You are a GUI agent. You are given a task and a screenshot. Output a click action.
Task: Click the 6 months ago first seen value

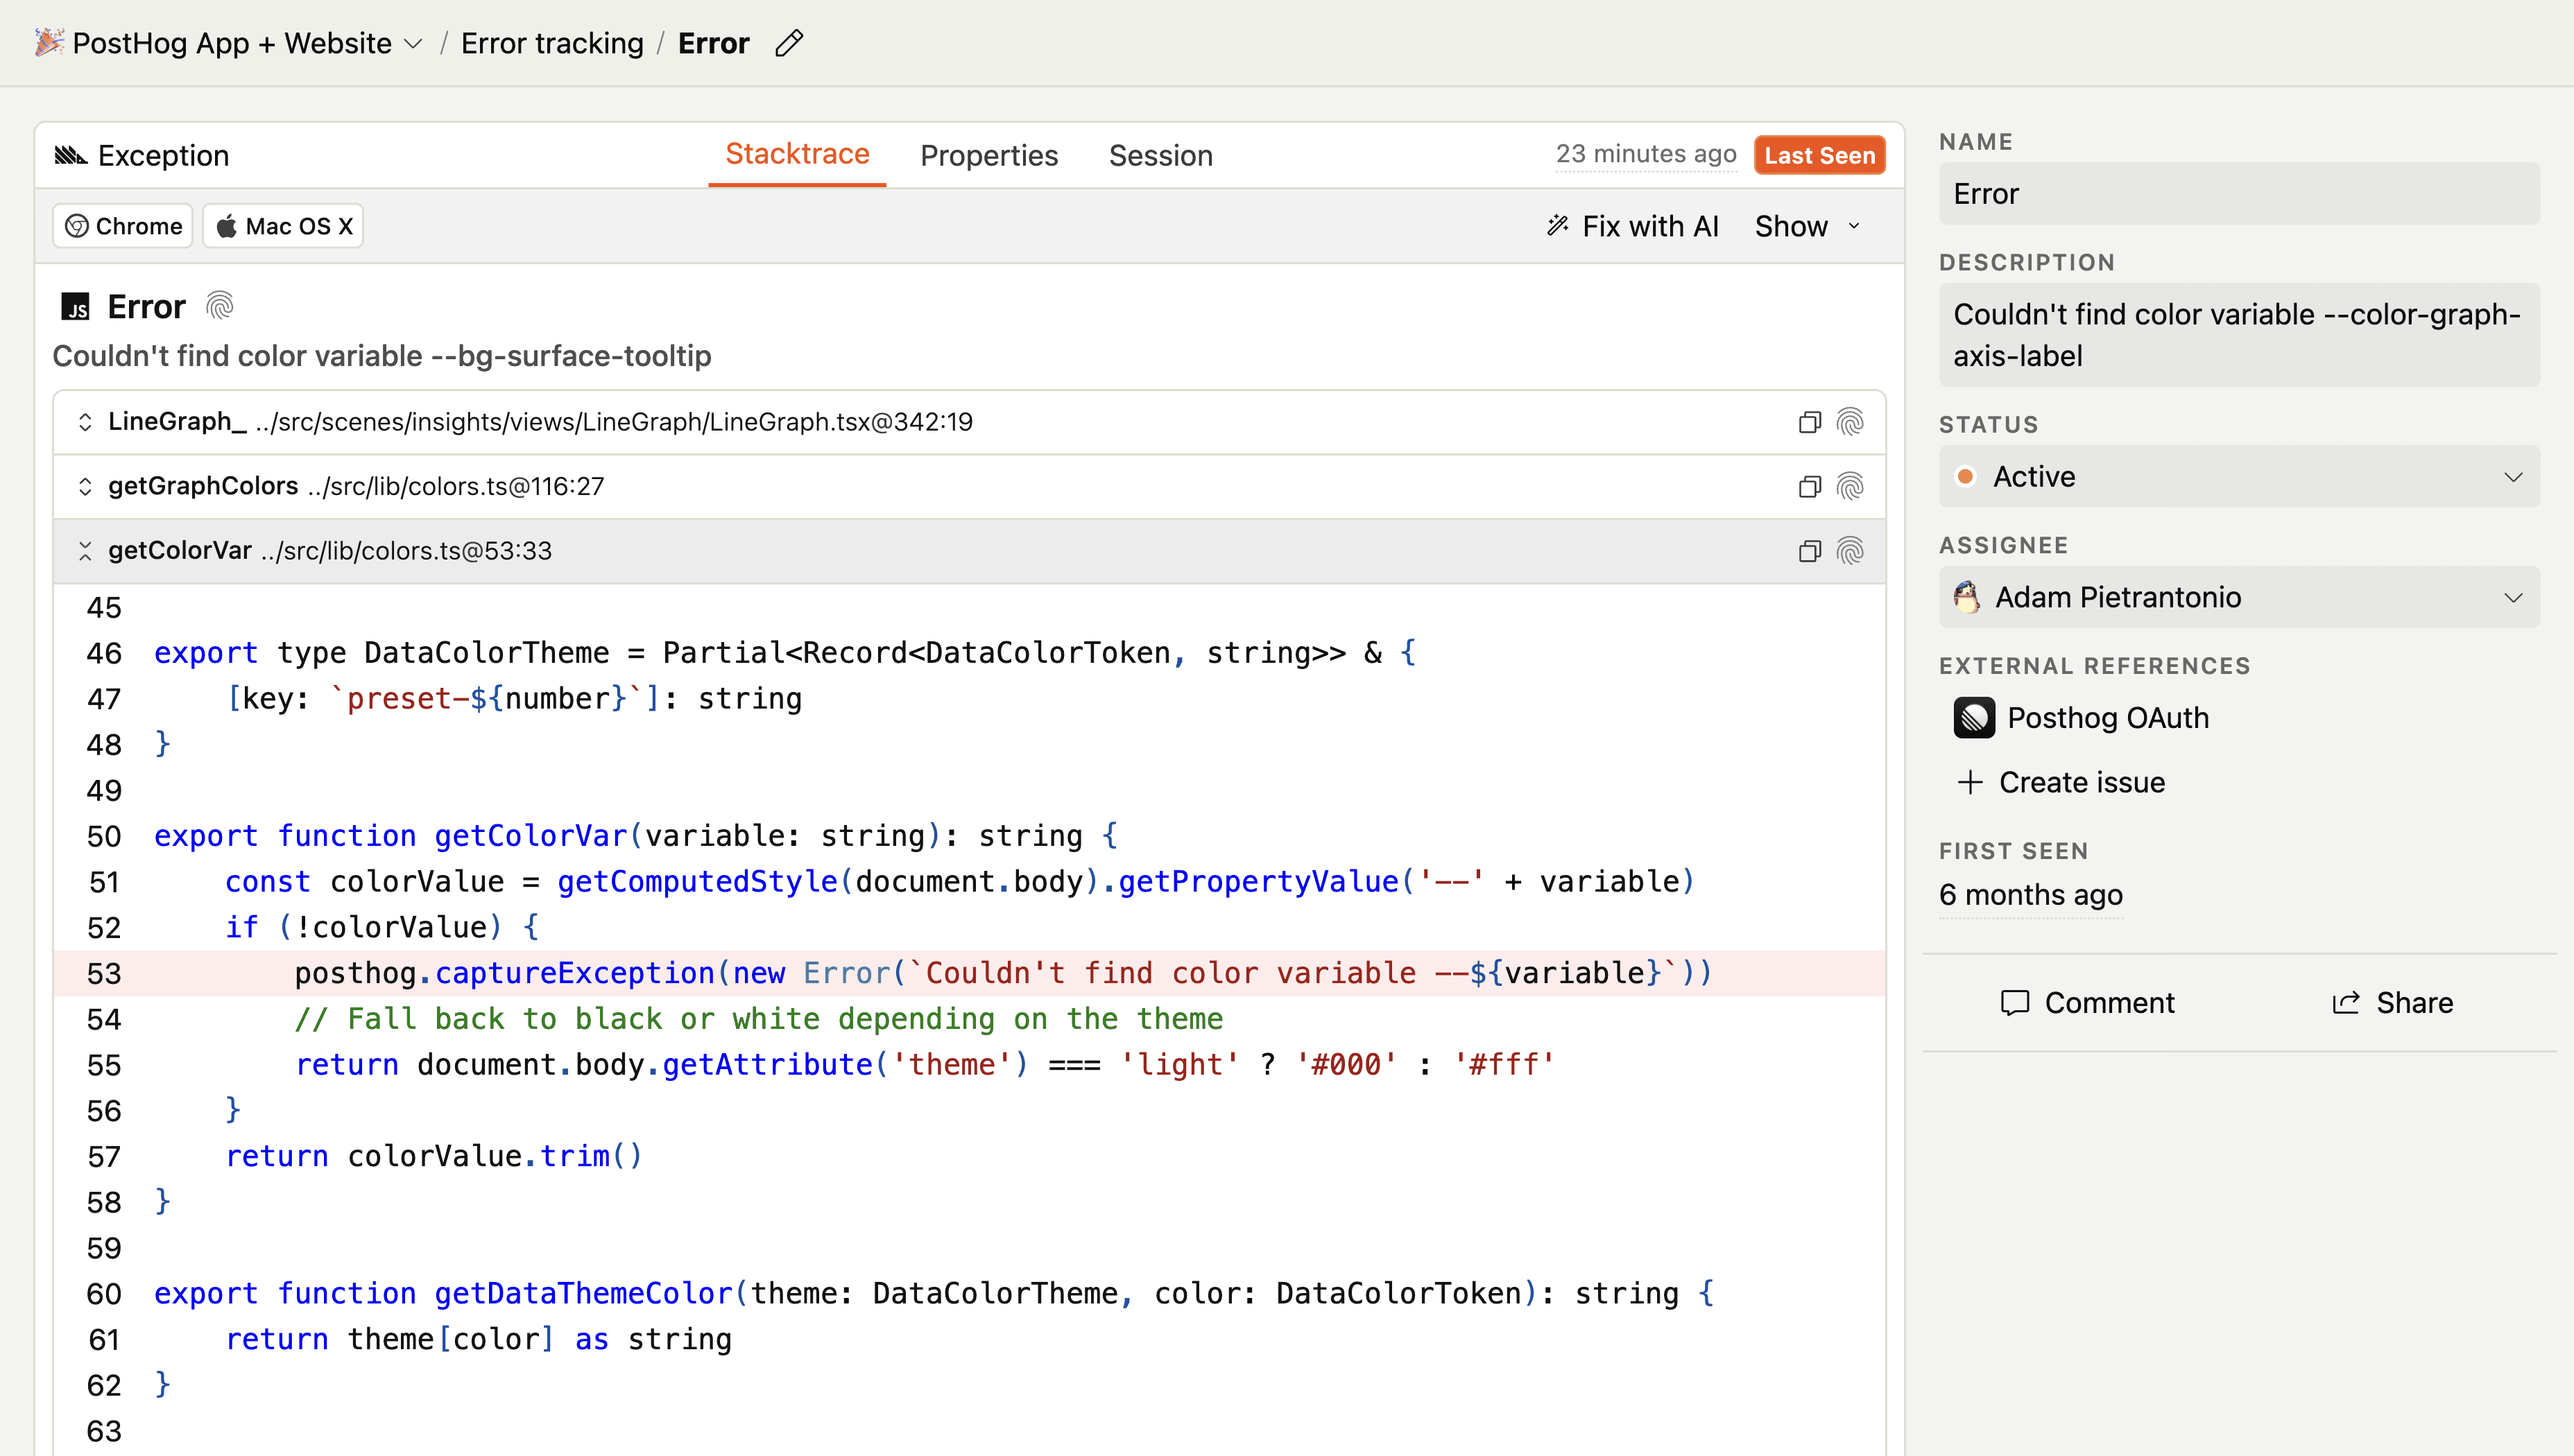coord(2030,895)
